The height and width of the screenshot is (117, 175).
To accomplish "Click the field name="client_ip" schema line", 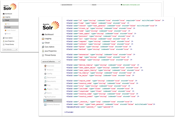I will pyautogui.click(x=101, y=29).
